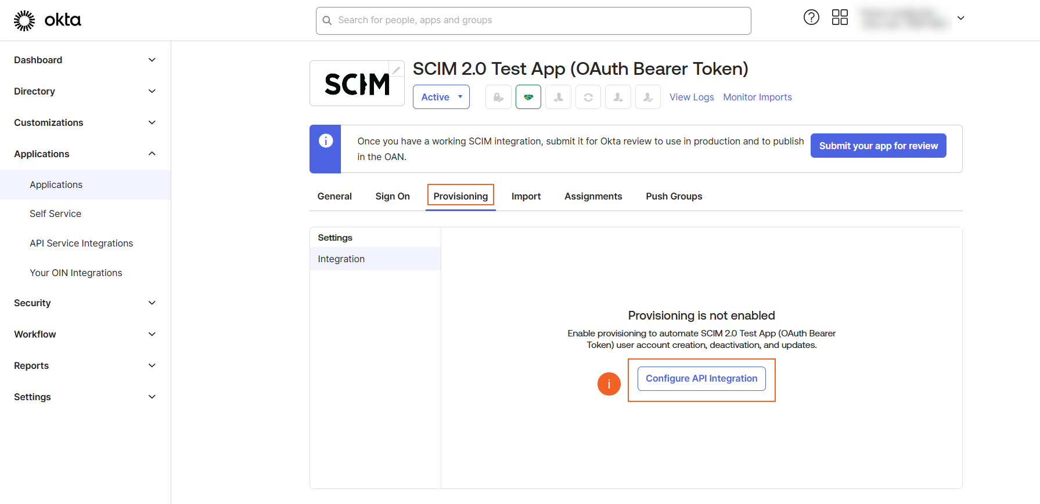Viewport: 1040px width, 504px height.
Task: Open the Active status dropdown
Action: pyautogui.click(x=441, y=97)
